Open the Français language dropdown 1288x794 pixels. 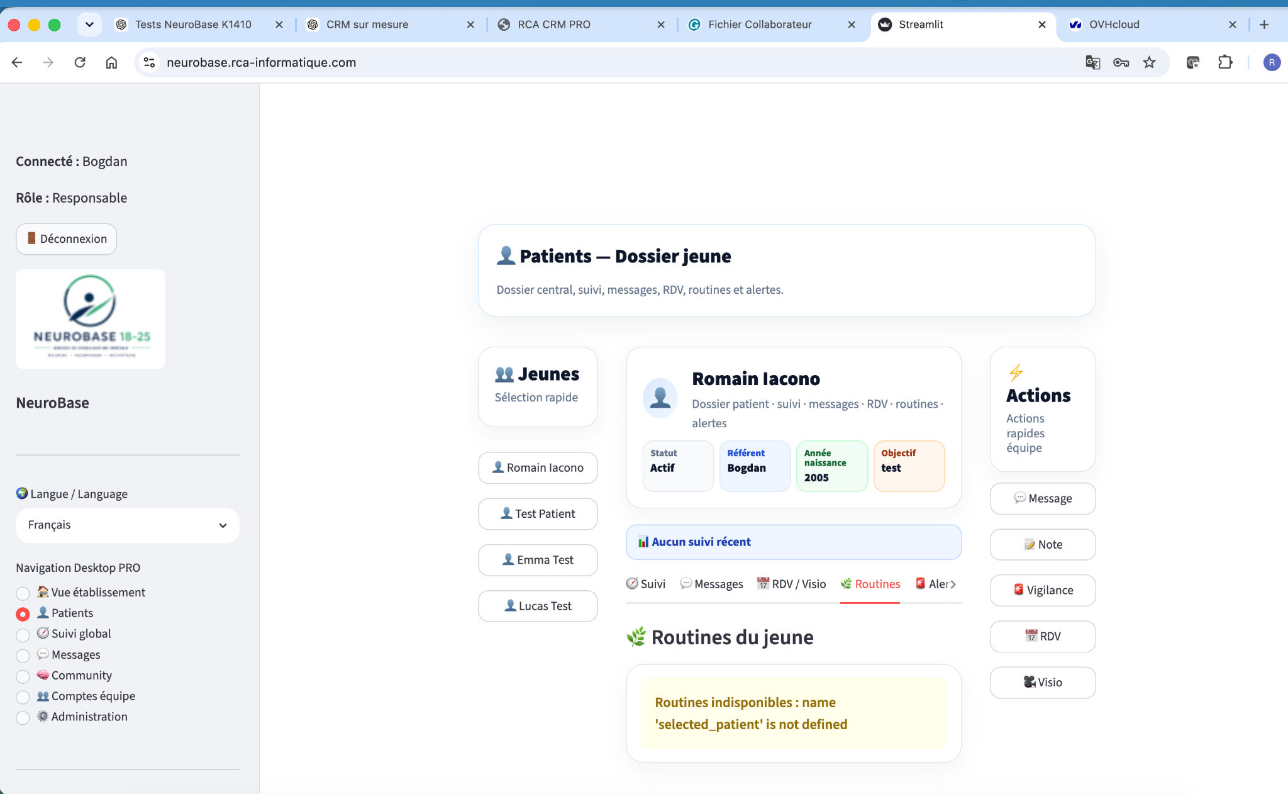click(x=128, y=525)
